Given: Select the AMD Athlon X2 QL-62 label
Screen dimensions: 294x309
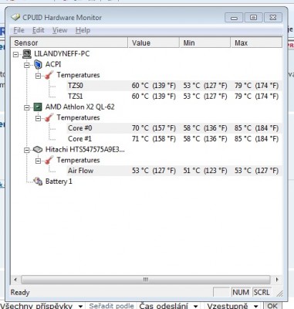Looking at the screenshot, I should [79, 107].
